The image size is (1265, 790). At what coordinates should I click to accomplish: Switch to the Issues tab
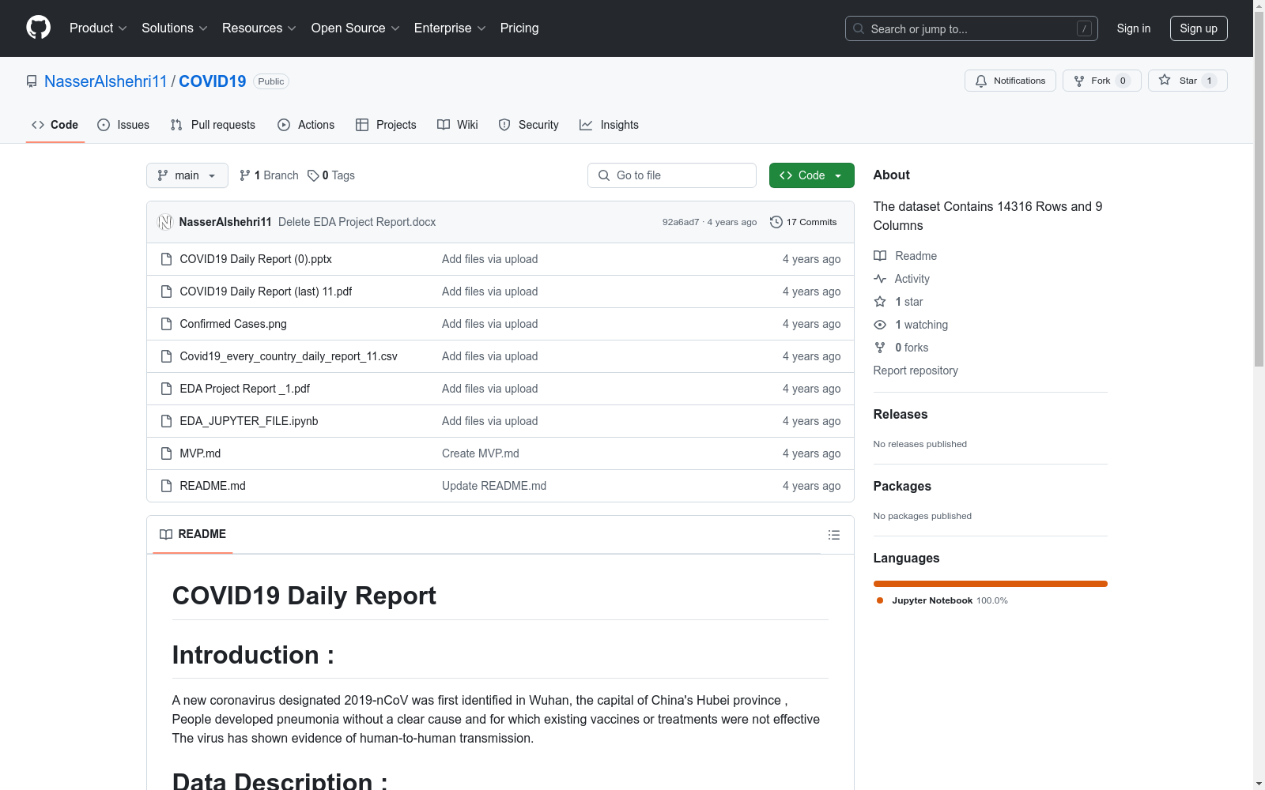tap(123, 125)
